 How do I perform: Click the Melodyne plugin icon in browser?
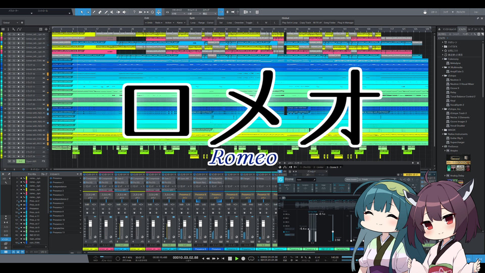(448, 63)
